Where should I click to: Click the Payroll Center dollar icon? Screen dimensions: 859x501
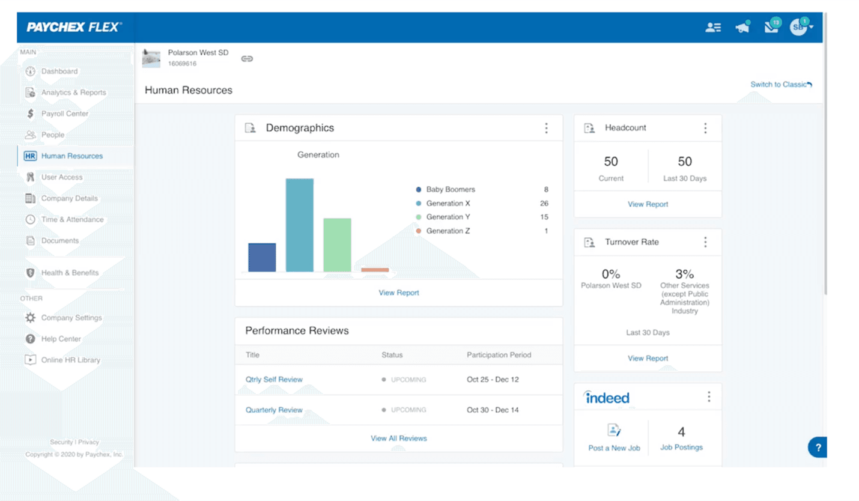(x=31, y=114)
